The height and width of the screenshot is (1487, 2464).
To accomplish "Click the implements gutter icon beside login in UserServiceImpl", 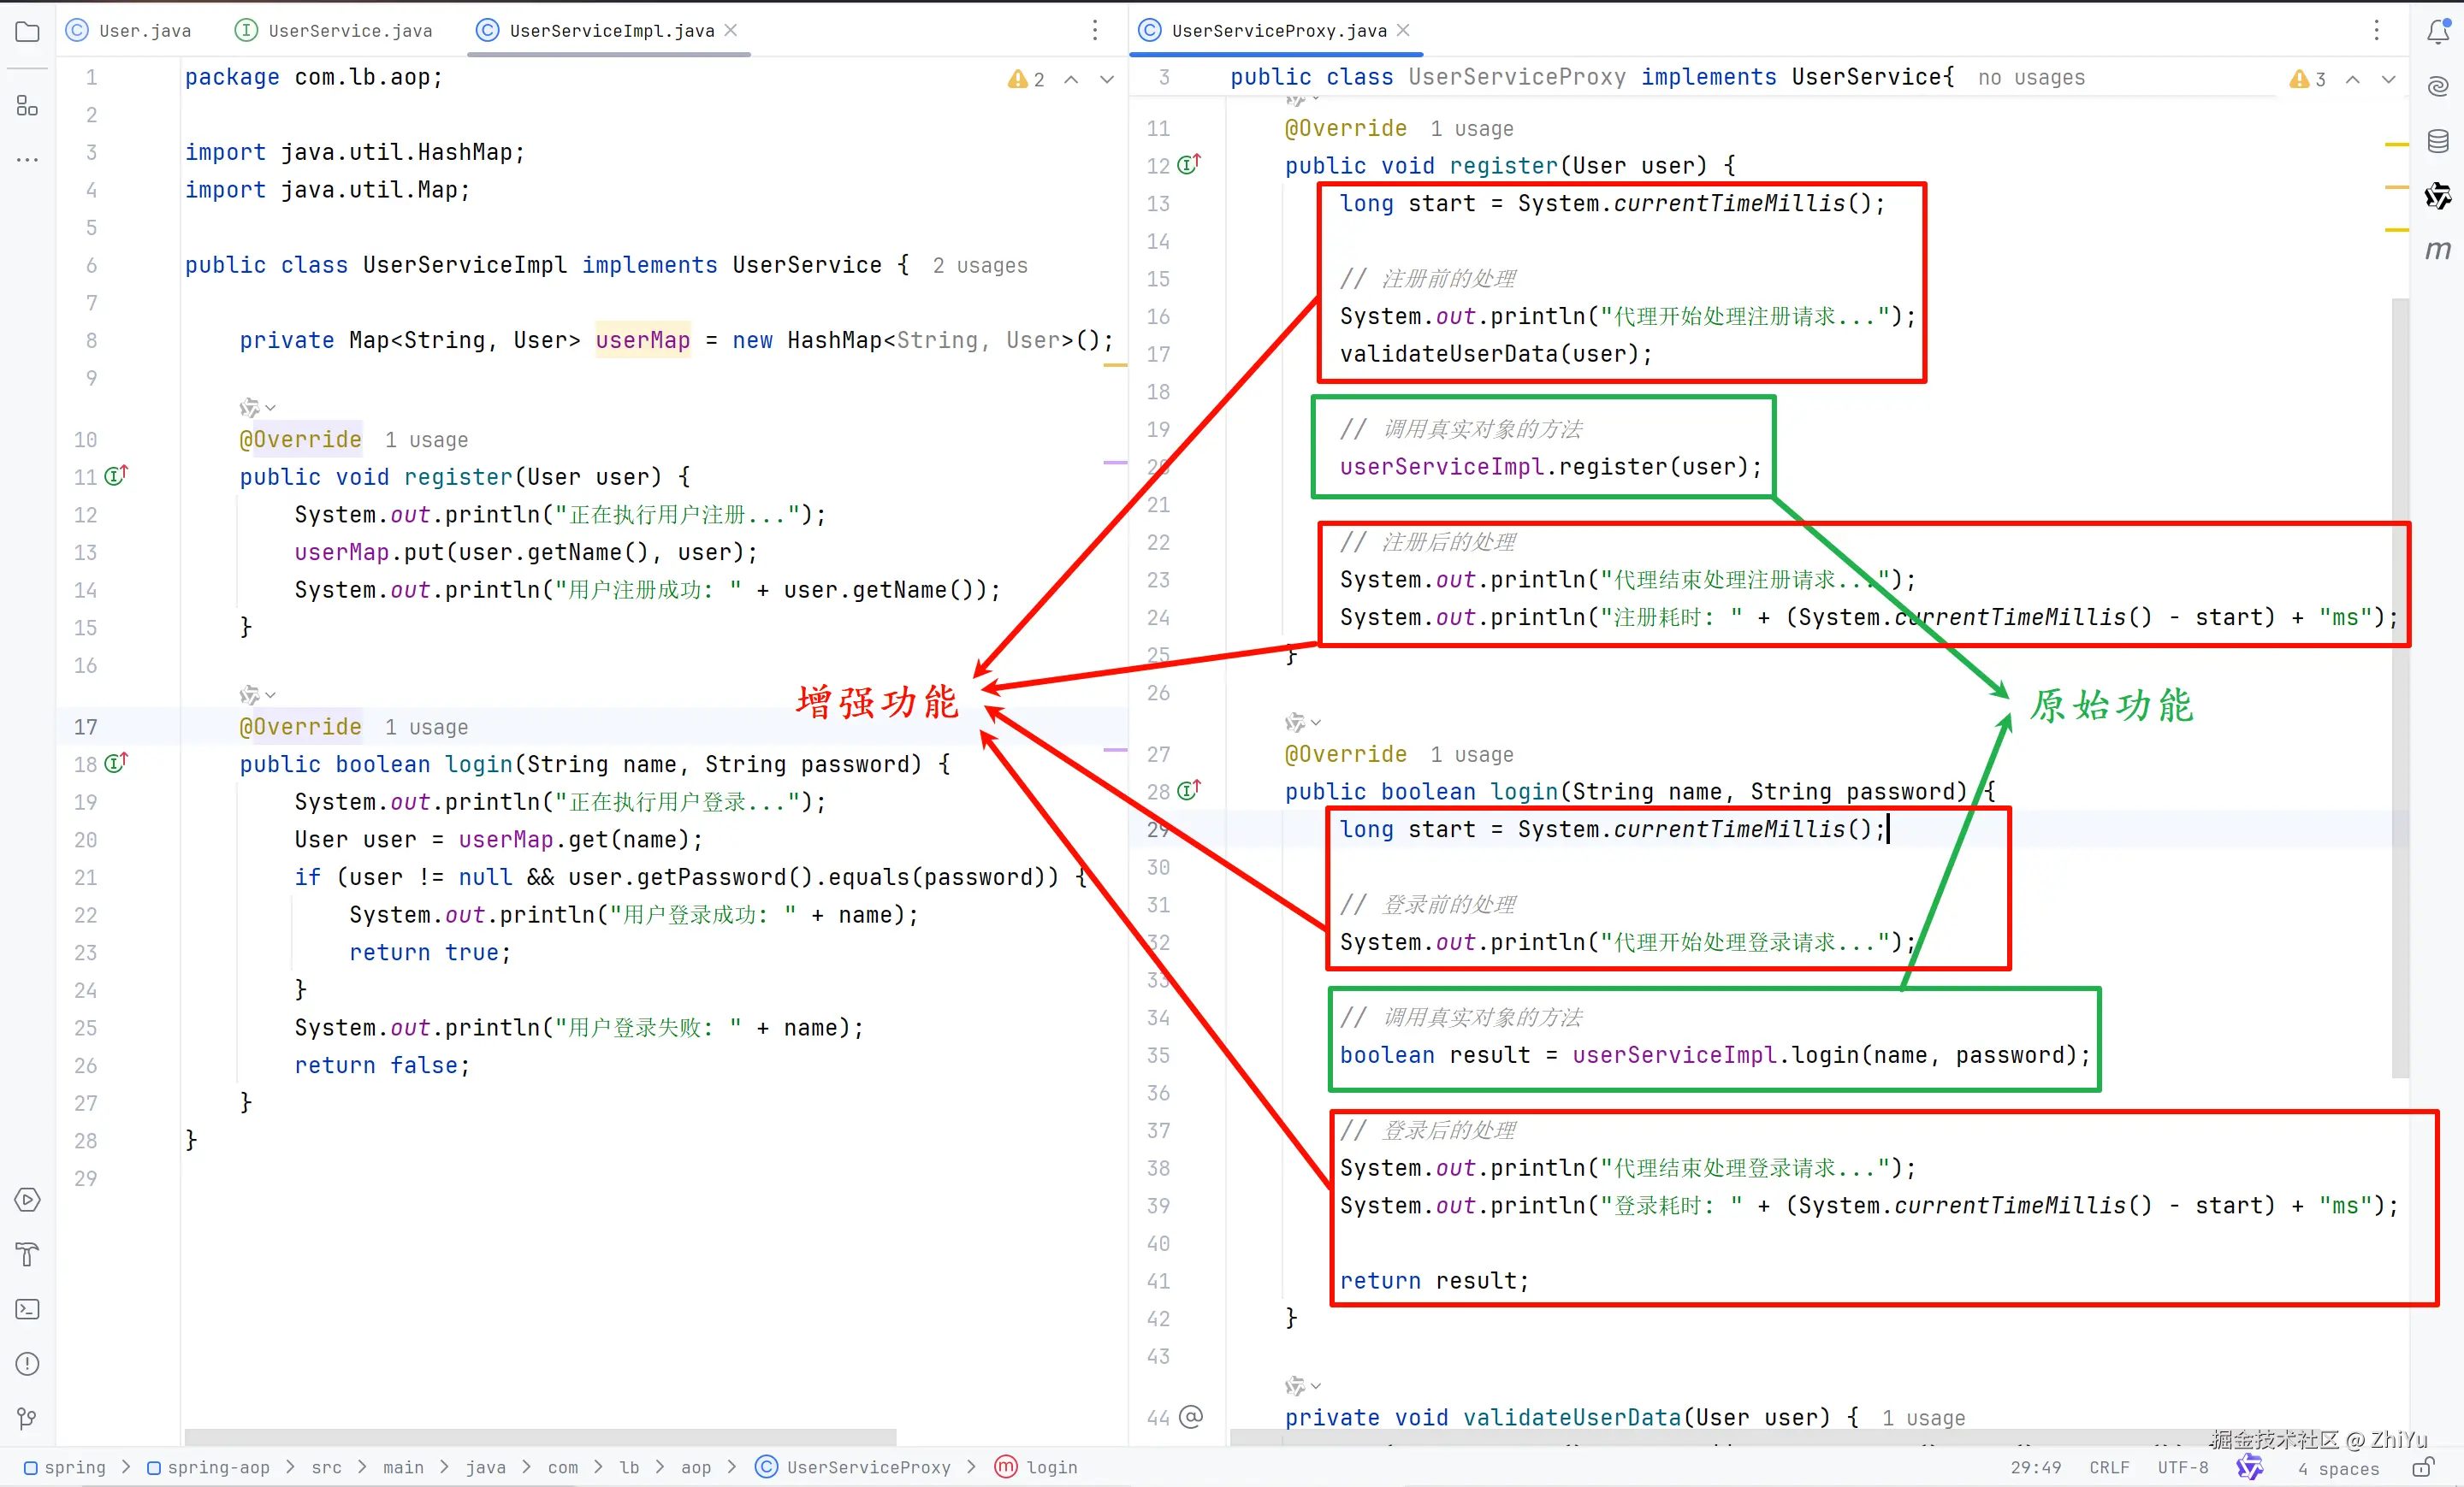I will coord(116,764).
